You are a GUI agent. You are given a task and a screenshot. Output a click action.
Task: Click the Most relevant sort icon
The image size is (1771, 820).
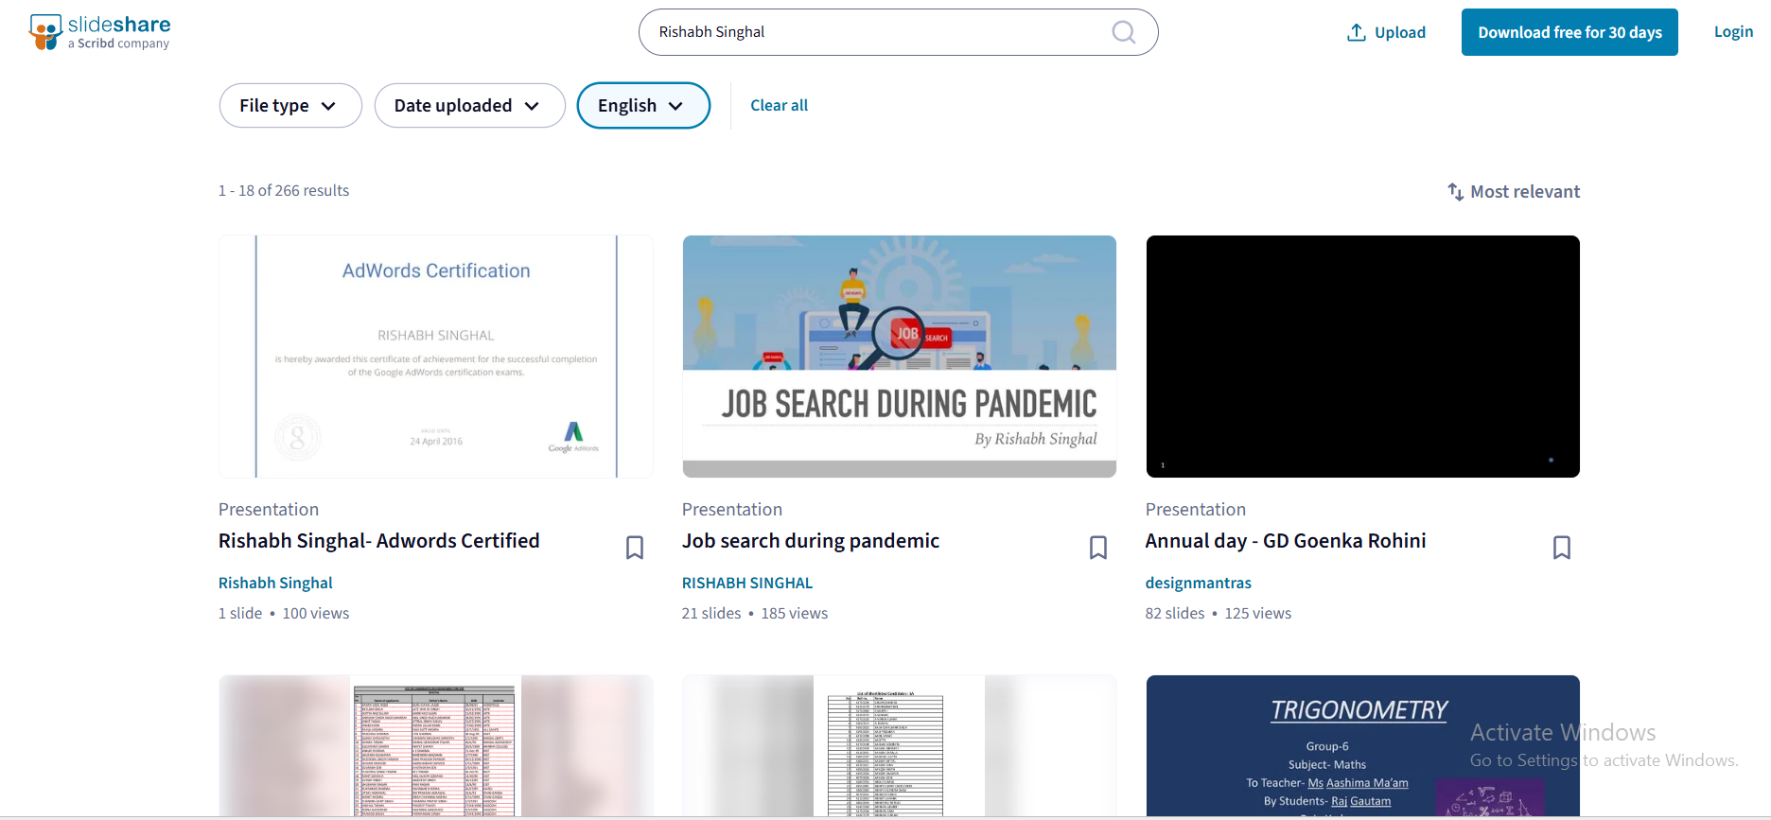[x=1455, y=192]
